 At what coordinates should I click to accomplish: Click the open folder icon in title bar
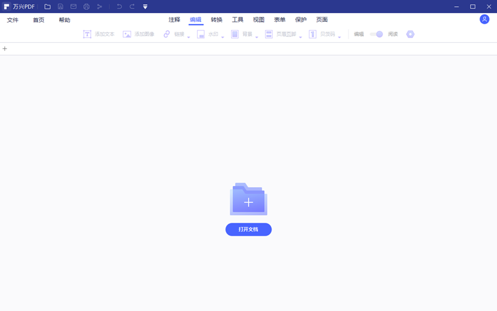(x=48, y=7)
